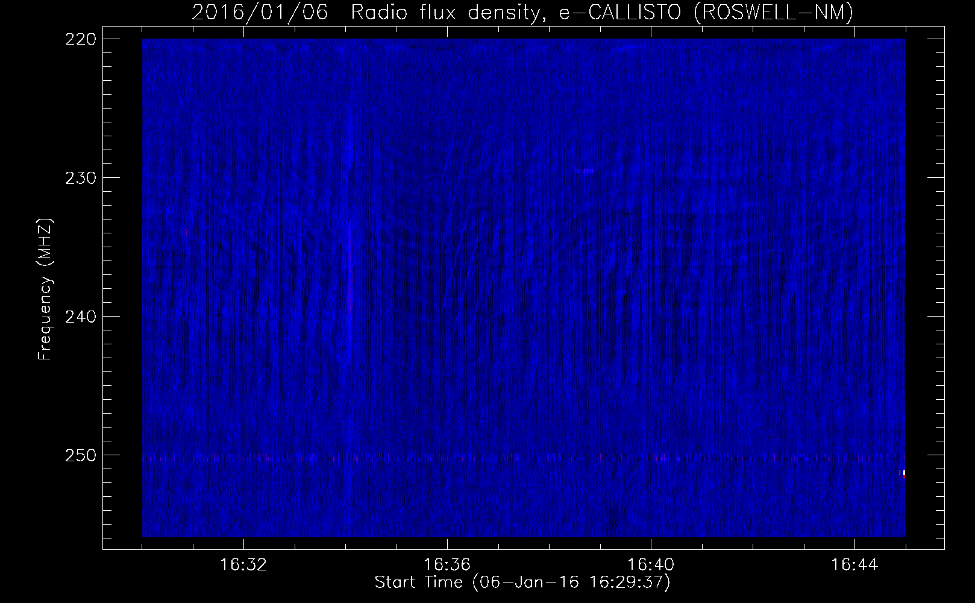Click the 16:32 time tick label
The width and height of the screenshot is (975, 603).
(243, 565)
